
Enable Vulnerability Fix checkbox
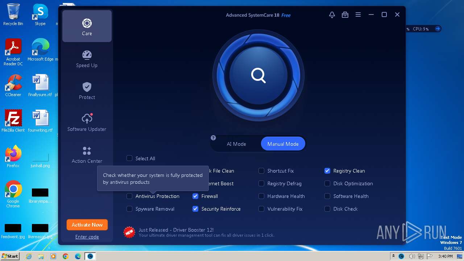[261, 209]
